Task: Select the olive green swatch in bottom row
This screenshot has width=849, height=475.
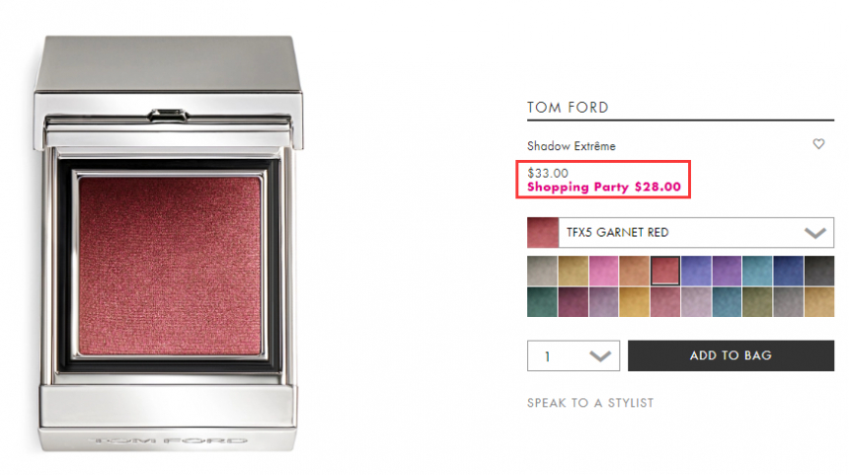Action: point(757,302)
